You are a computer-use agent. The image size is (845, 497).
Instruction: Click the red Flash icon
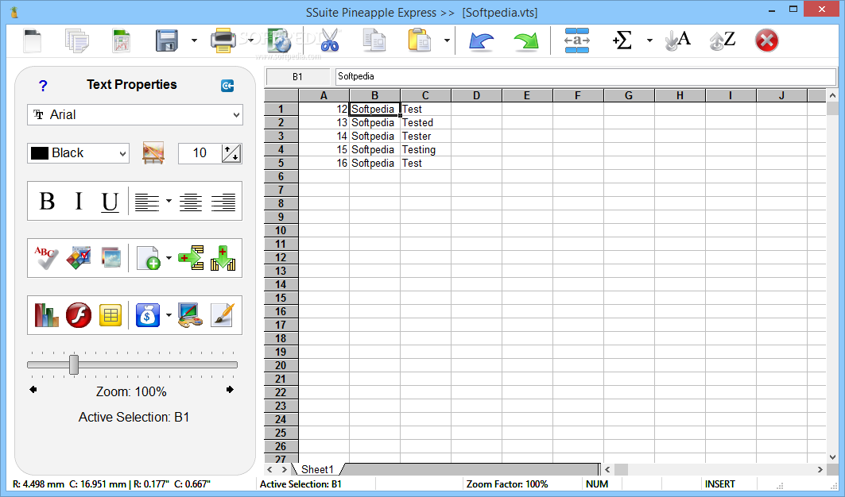coord(79,315)
